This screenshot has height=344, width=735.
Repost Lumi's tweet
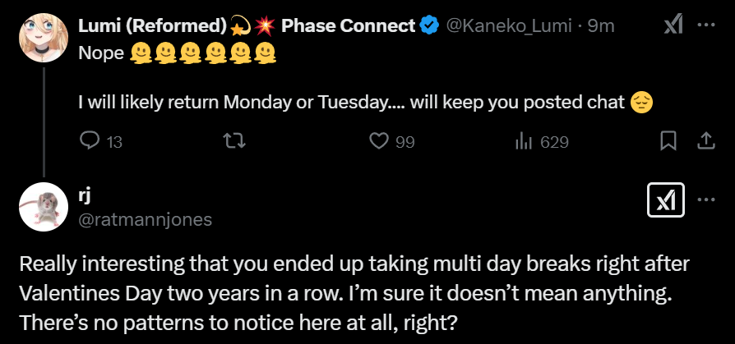pos(234,141)
